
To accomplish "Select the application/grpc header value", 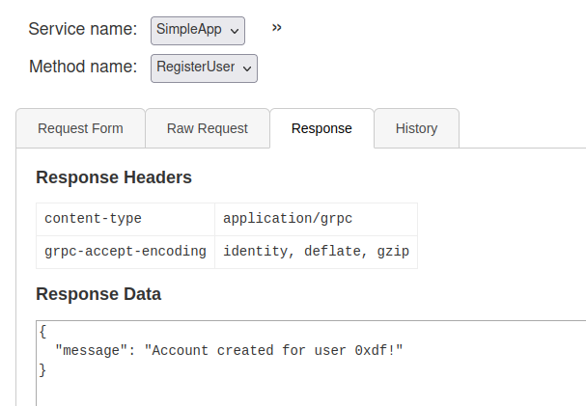I will 288,219.
